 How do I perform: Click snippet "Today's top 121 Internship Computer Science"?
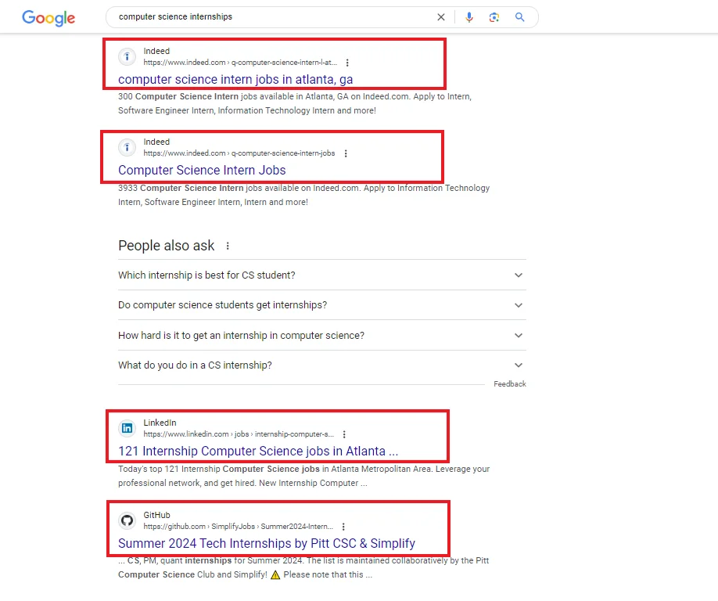point(303,476)
